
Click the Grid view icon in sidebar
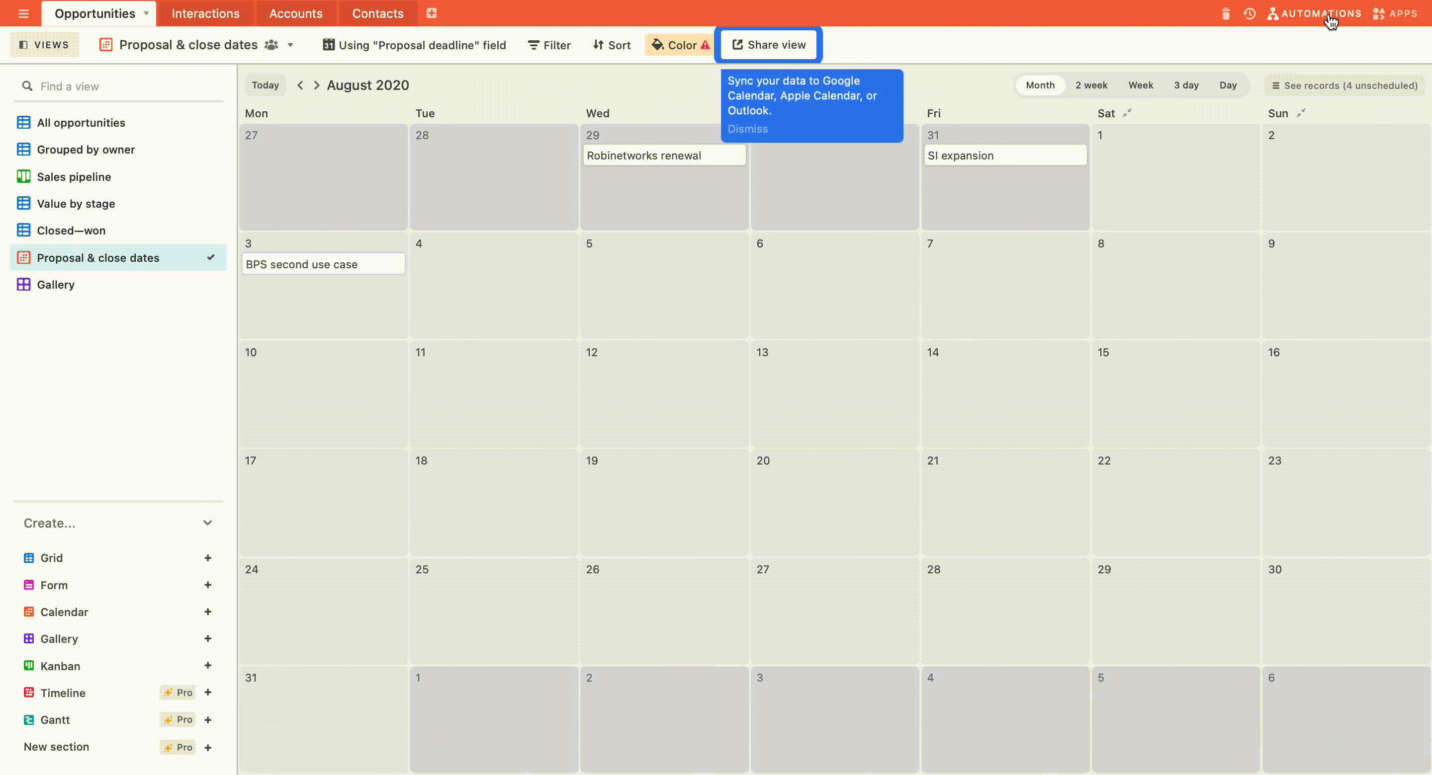29,557
